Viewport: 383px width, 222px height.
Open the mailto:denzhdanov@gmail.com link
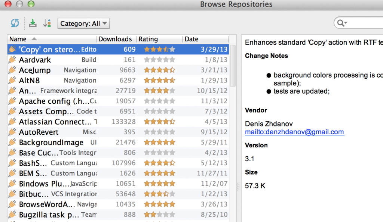tap(294, 132)
